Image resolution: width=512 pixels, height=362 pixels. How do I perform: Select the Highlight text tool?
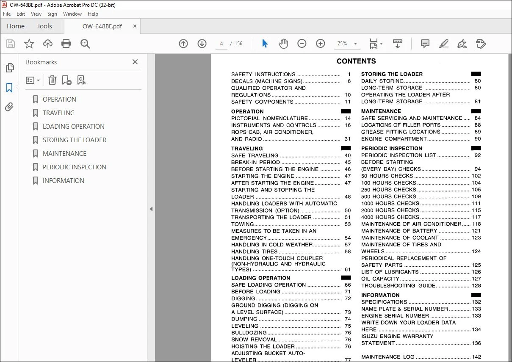click(444, 44)
